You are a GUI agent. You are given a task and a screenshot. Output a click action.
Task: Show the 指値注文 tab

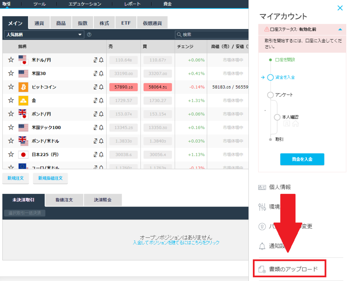64,200
